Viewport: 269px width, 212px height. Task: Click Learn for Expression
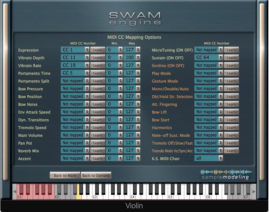(x=98, y=50)
